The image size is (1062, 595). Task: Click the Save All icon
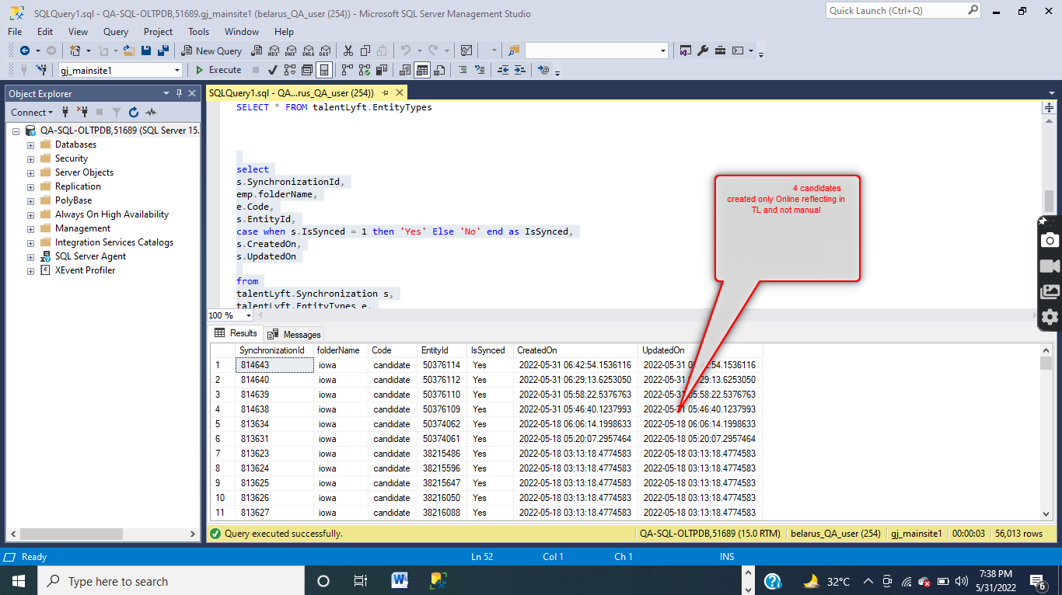(162, 50)
